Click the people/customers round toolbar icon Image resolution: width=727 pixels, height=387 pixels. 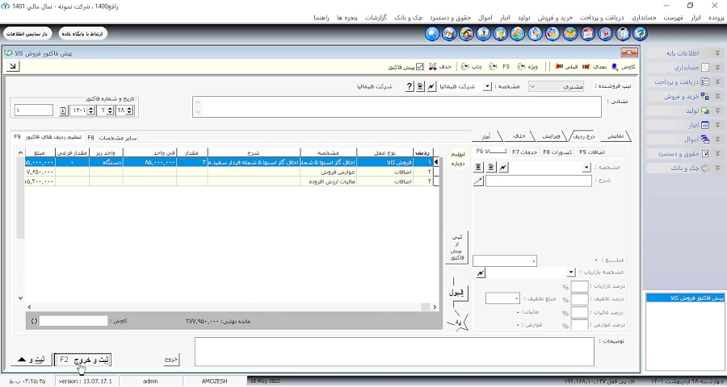pyautogui.click(x=466, y=34)
